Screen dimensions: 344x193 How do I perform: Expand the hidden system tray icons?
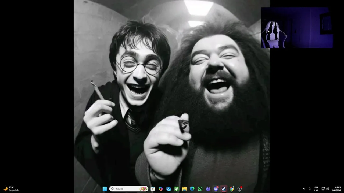click(x=304, y=189)
